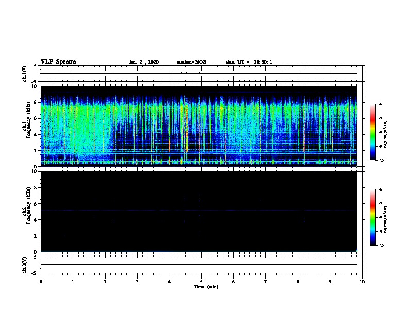Click time axis tick label '1'

73,282
